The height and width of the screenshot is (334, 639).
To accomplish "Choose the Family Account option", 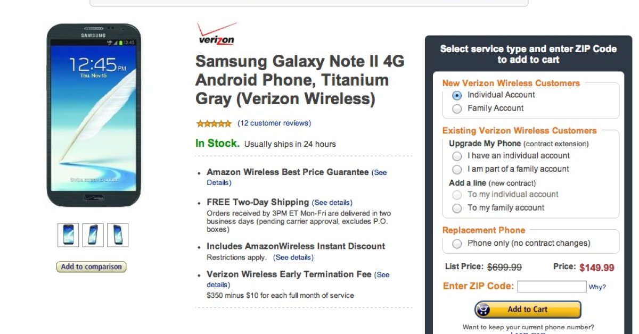I will point(456,108).
